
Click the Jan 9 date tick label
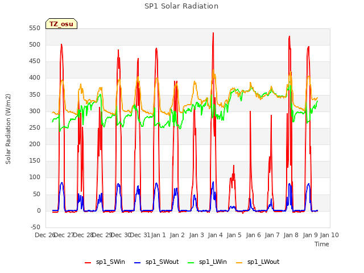(310, 235)
